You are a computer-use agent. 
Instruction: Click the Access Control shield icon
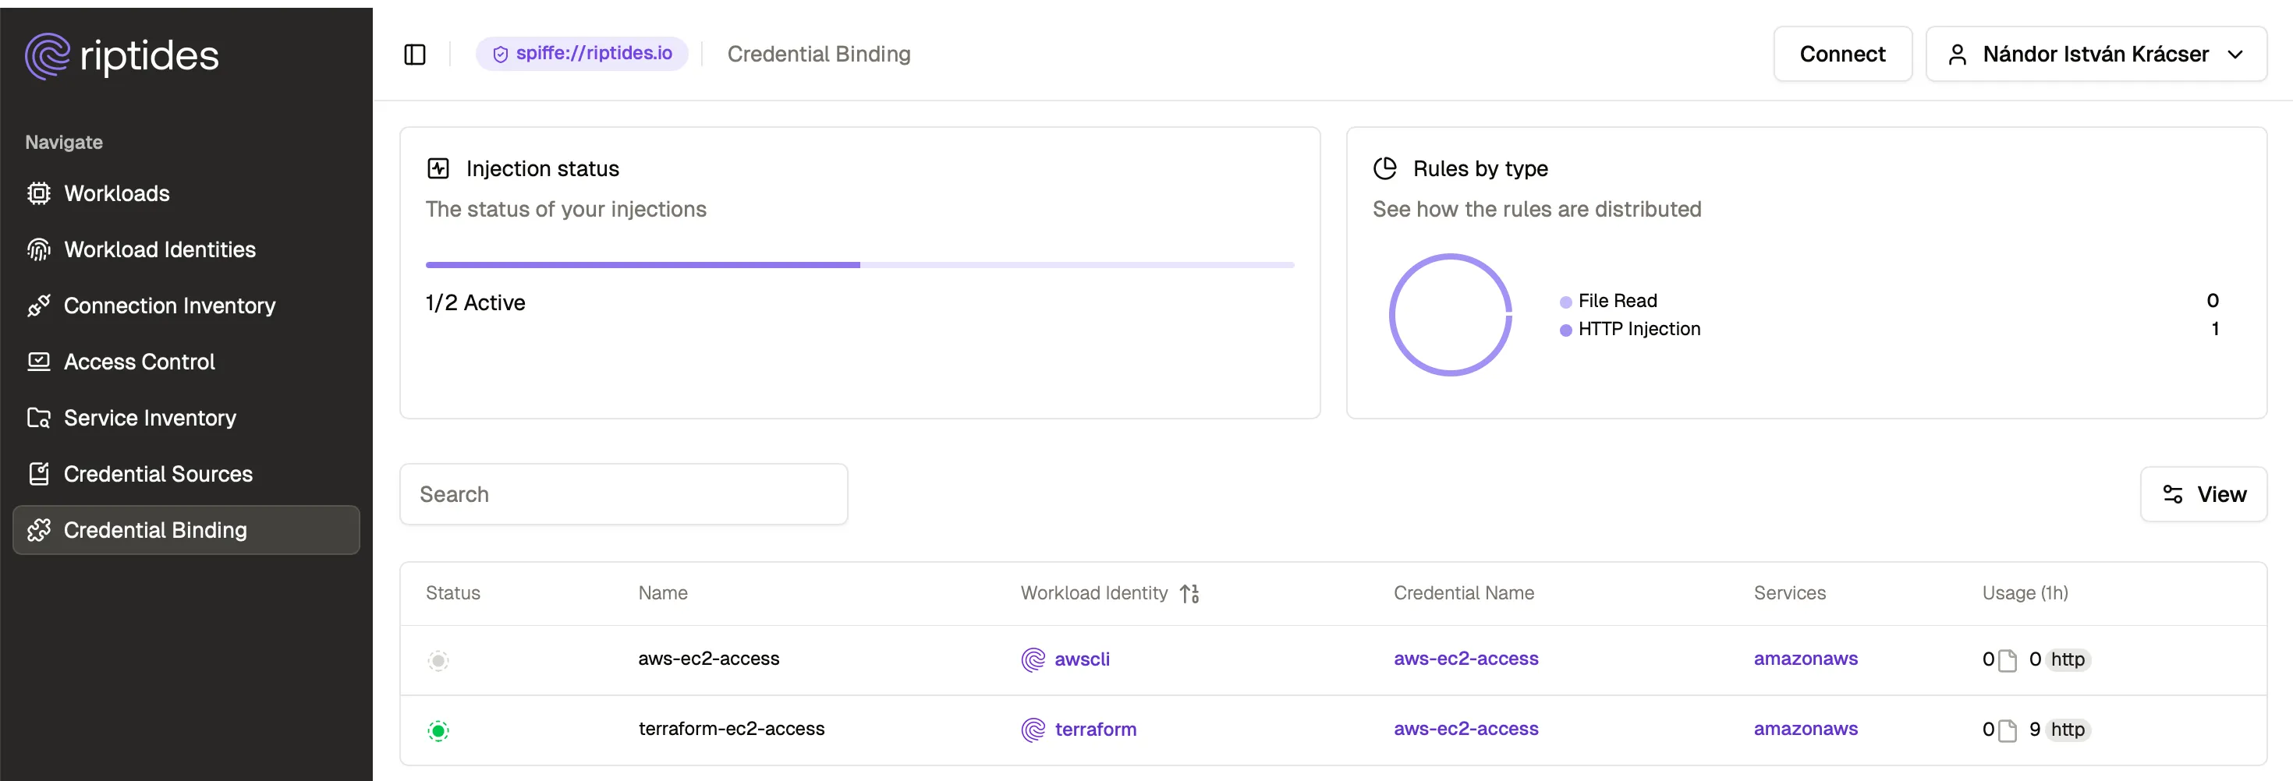(x=39, y=361)
